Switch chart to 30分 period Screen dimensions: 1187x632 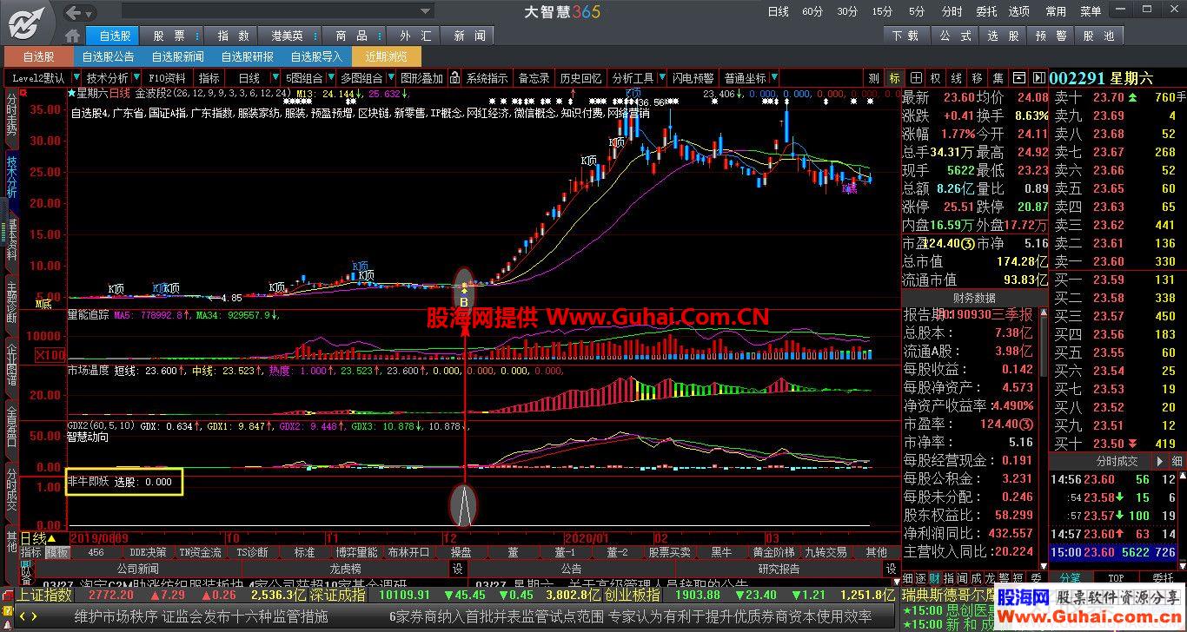(x=847, y=12)
